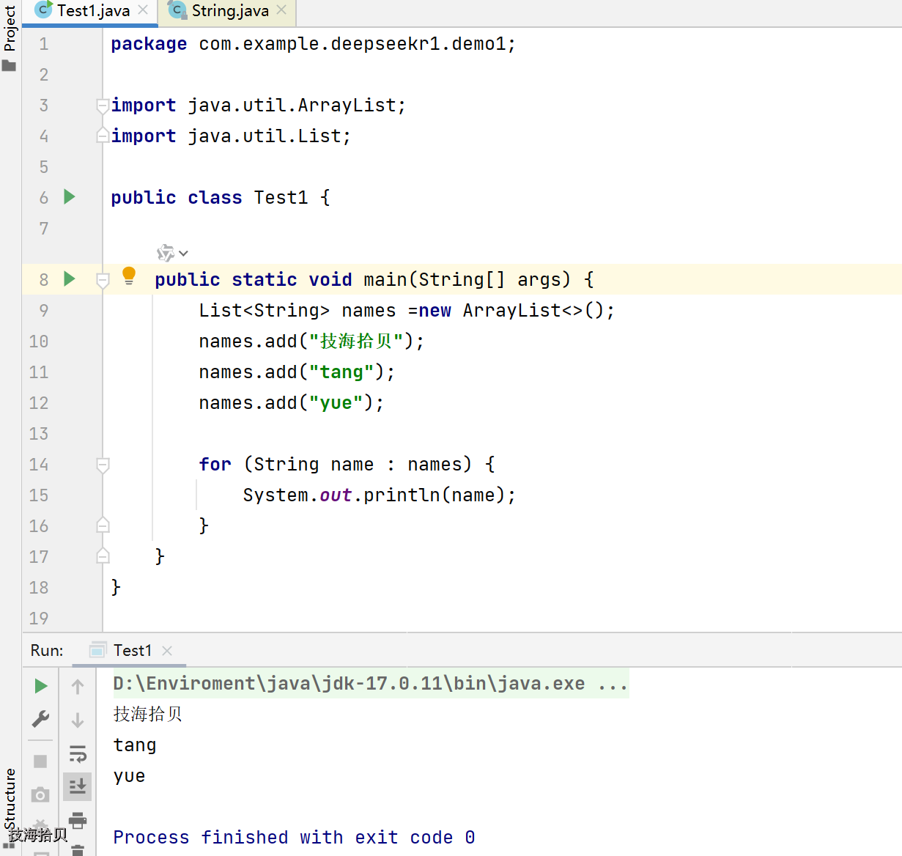Click the package declaration on line 1
The width and height of the screenshot is (902, 856).
point(313,44)
